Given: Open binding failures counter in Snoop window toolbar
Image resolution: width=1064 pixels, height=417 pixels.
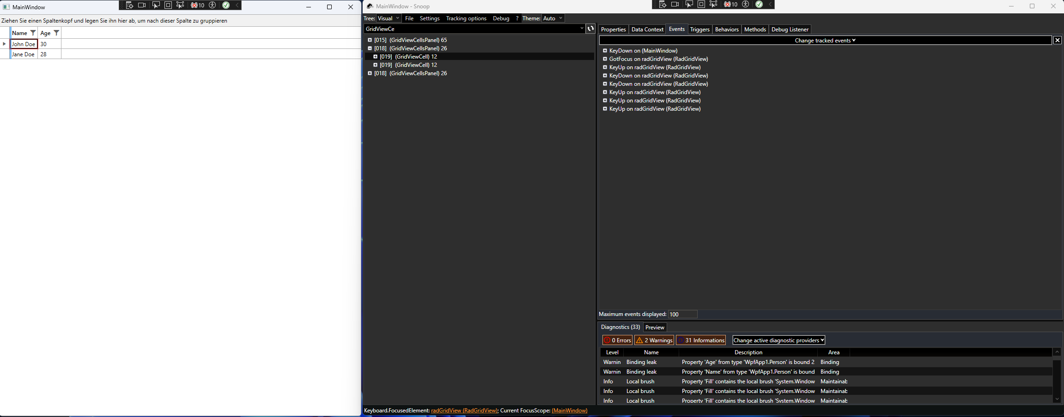Looking at the screenshot, I should [731, 4].
